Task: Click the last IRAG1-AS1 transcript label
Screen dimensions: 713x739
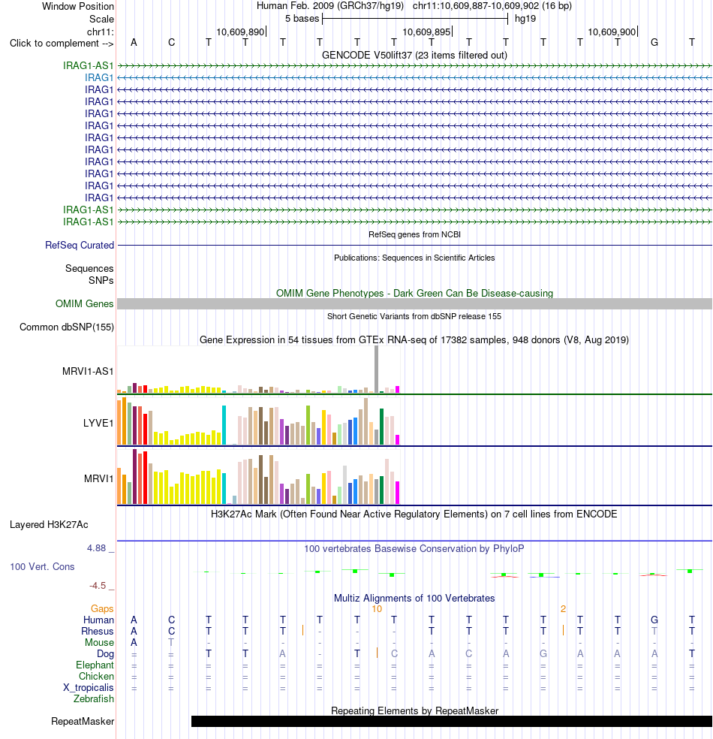Action: pos(88,222)
